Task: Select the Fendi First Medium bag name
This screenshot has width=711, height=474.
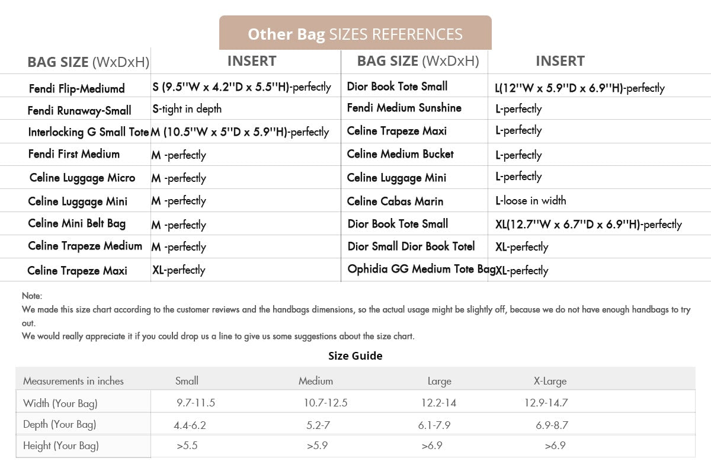Action: coord(74,154)
